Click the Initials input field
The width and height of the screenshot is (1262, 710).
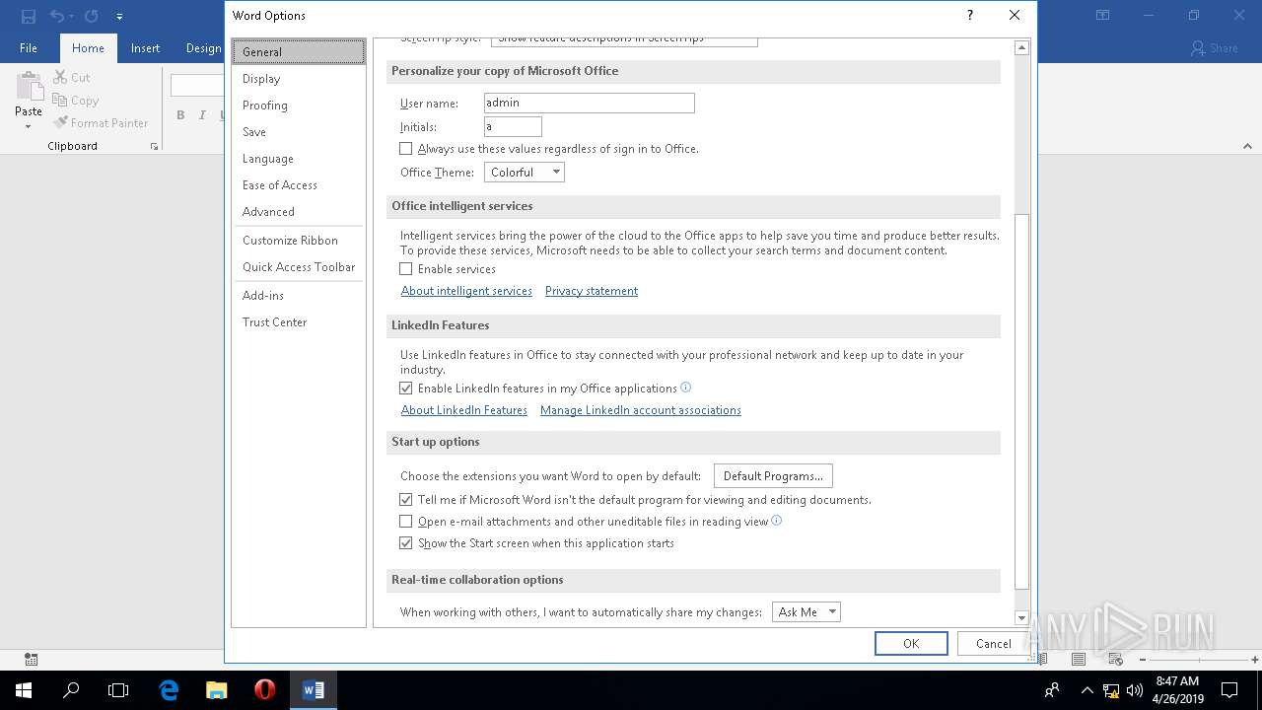coord(513,126)
